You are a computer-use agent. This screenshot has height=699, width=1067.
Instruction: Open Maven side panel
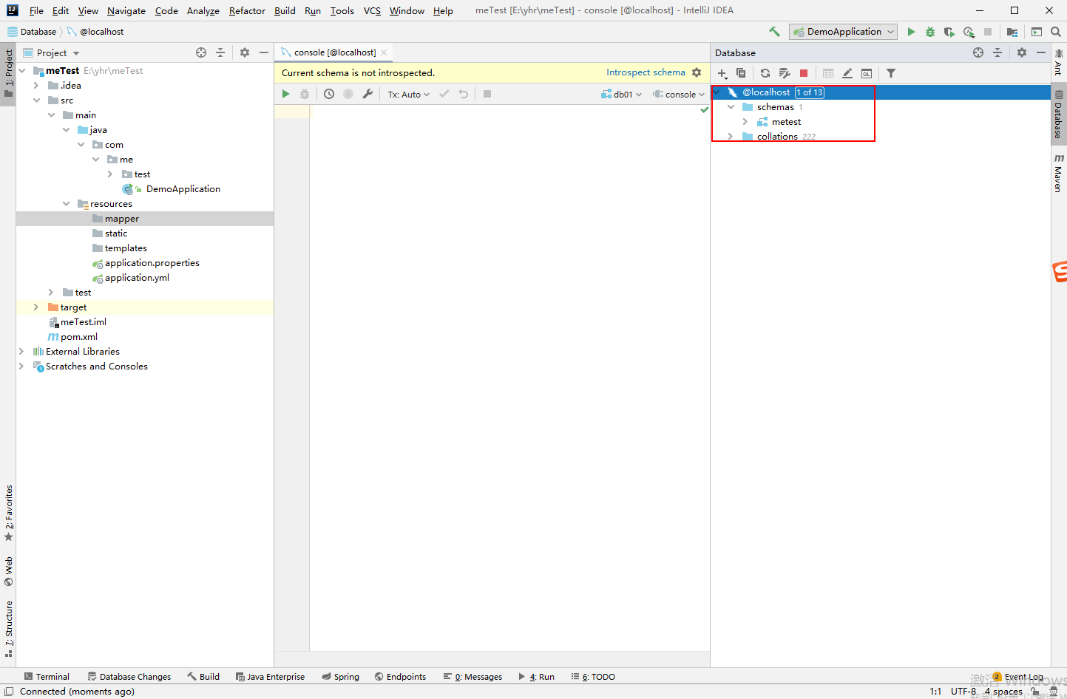pos(1059,173)
